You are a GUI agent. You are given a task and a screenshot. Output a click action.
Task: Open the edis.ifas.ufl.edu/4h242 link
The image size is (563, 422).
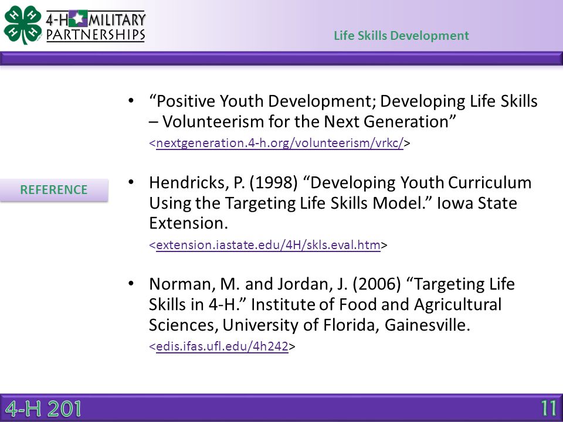[x=222, y=346]
